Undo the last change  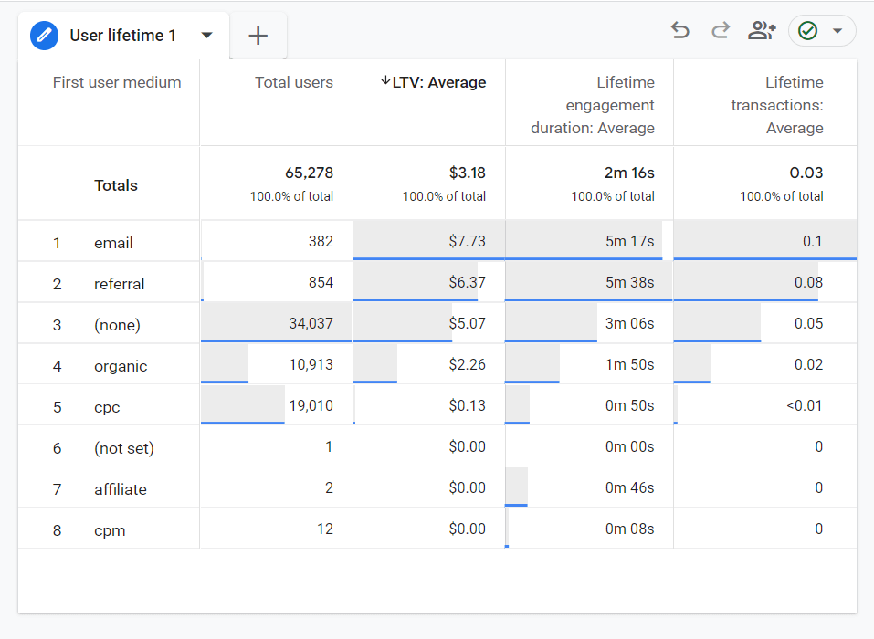(679, 30)
